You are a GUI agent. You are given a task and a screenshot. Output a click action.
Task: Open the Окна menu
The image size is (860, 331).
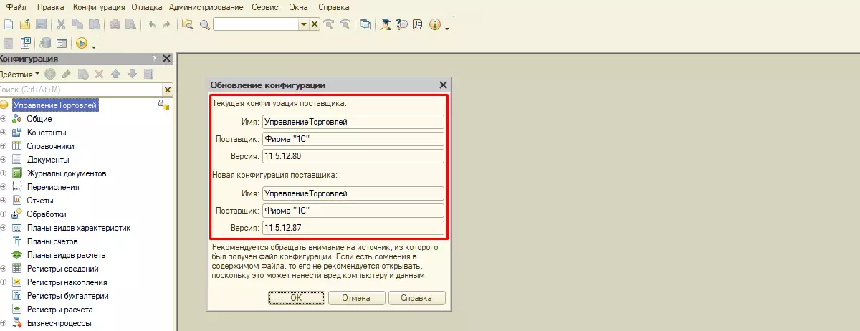[x=299, y=6]
